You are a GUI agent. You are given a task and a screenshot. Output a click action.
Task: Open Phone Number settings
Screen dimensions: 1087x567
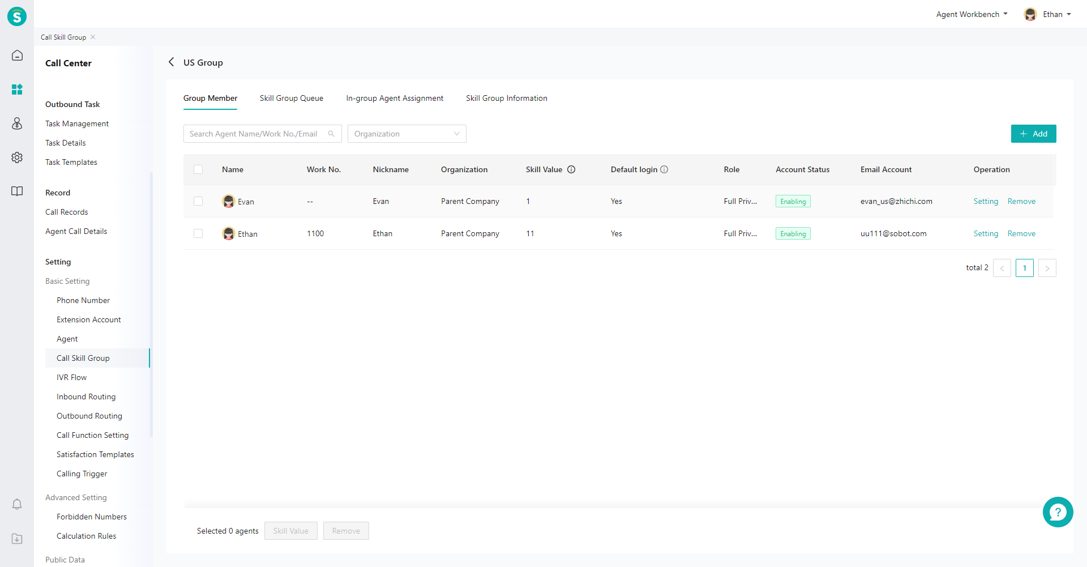point(83,300)
